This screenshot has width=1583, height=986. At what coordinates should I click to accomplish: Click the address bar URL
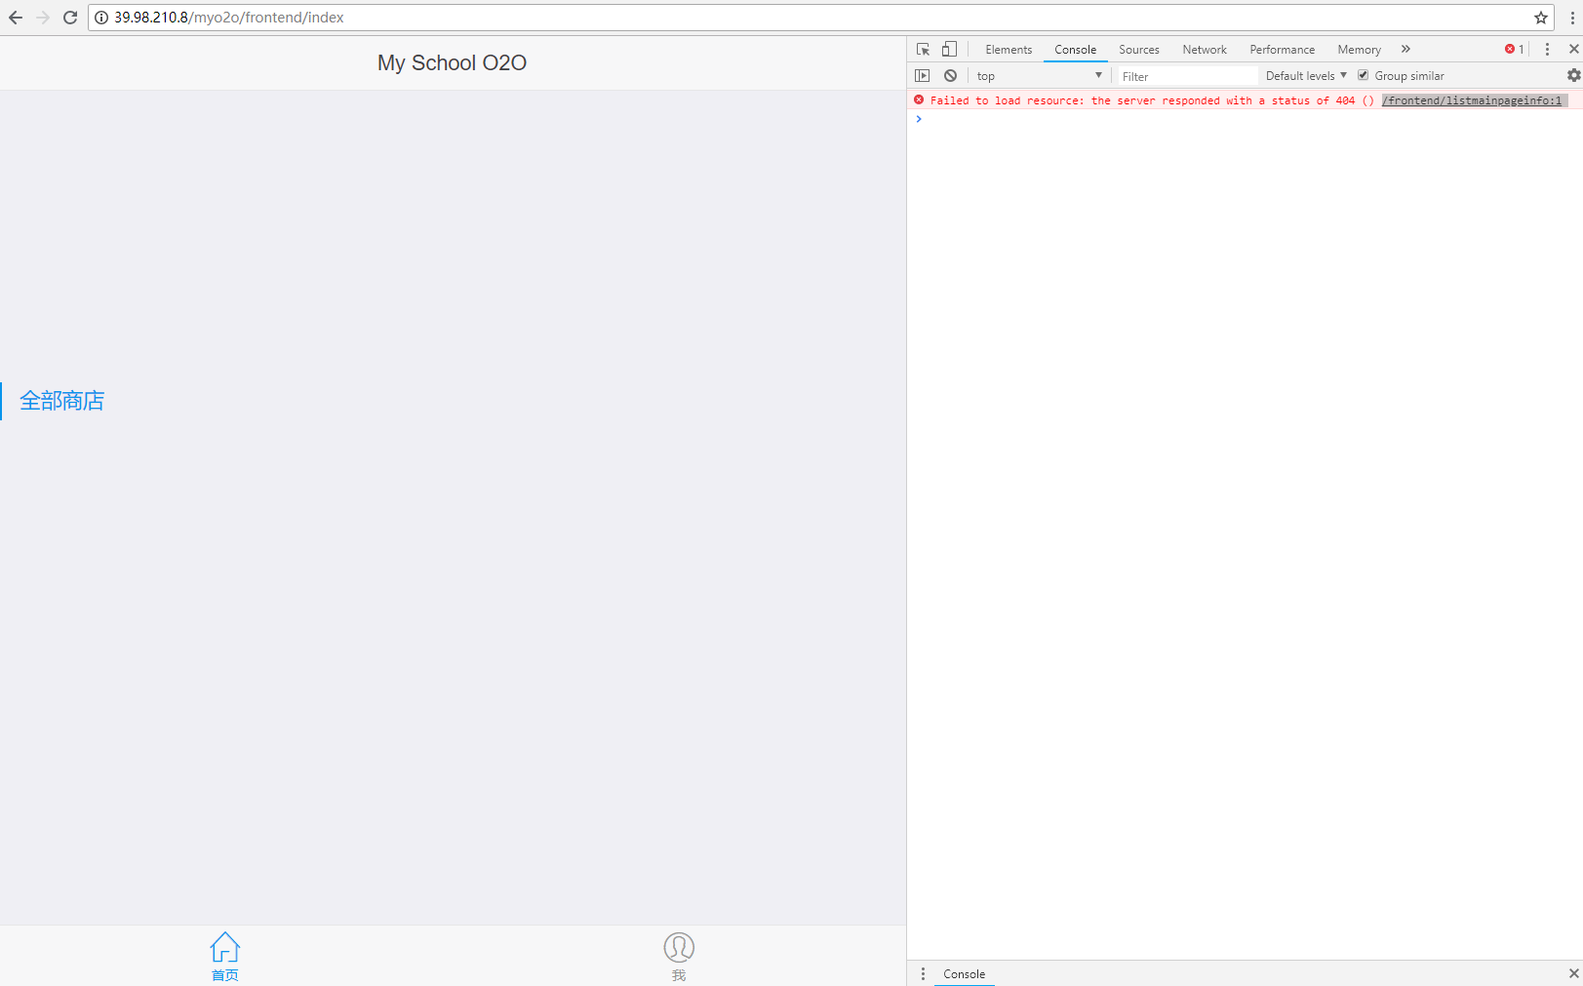click(x=229, y=18)
